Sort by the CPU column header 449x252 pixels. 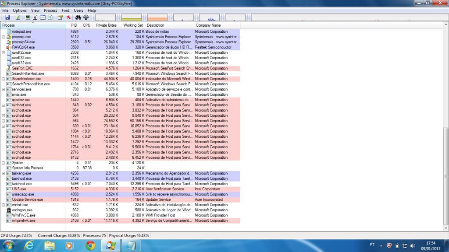[86, 25]
